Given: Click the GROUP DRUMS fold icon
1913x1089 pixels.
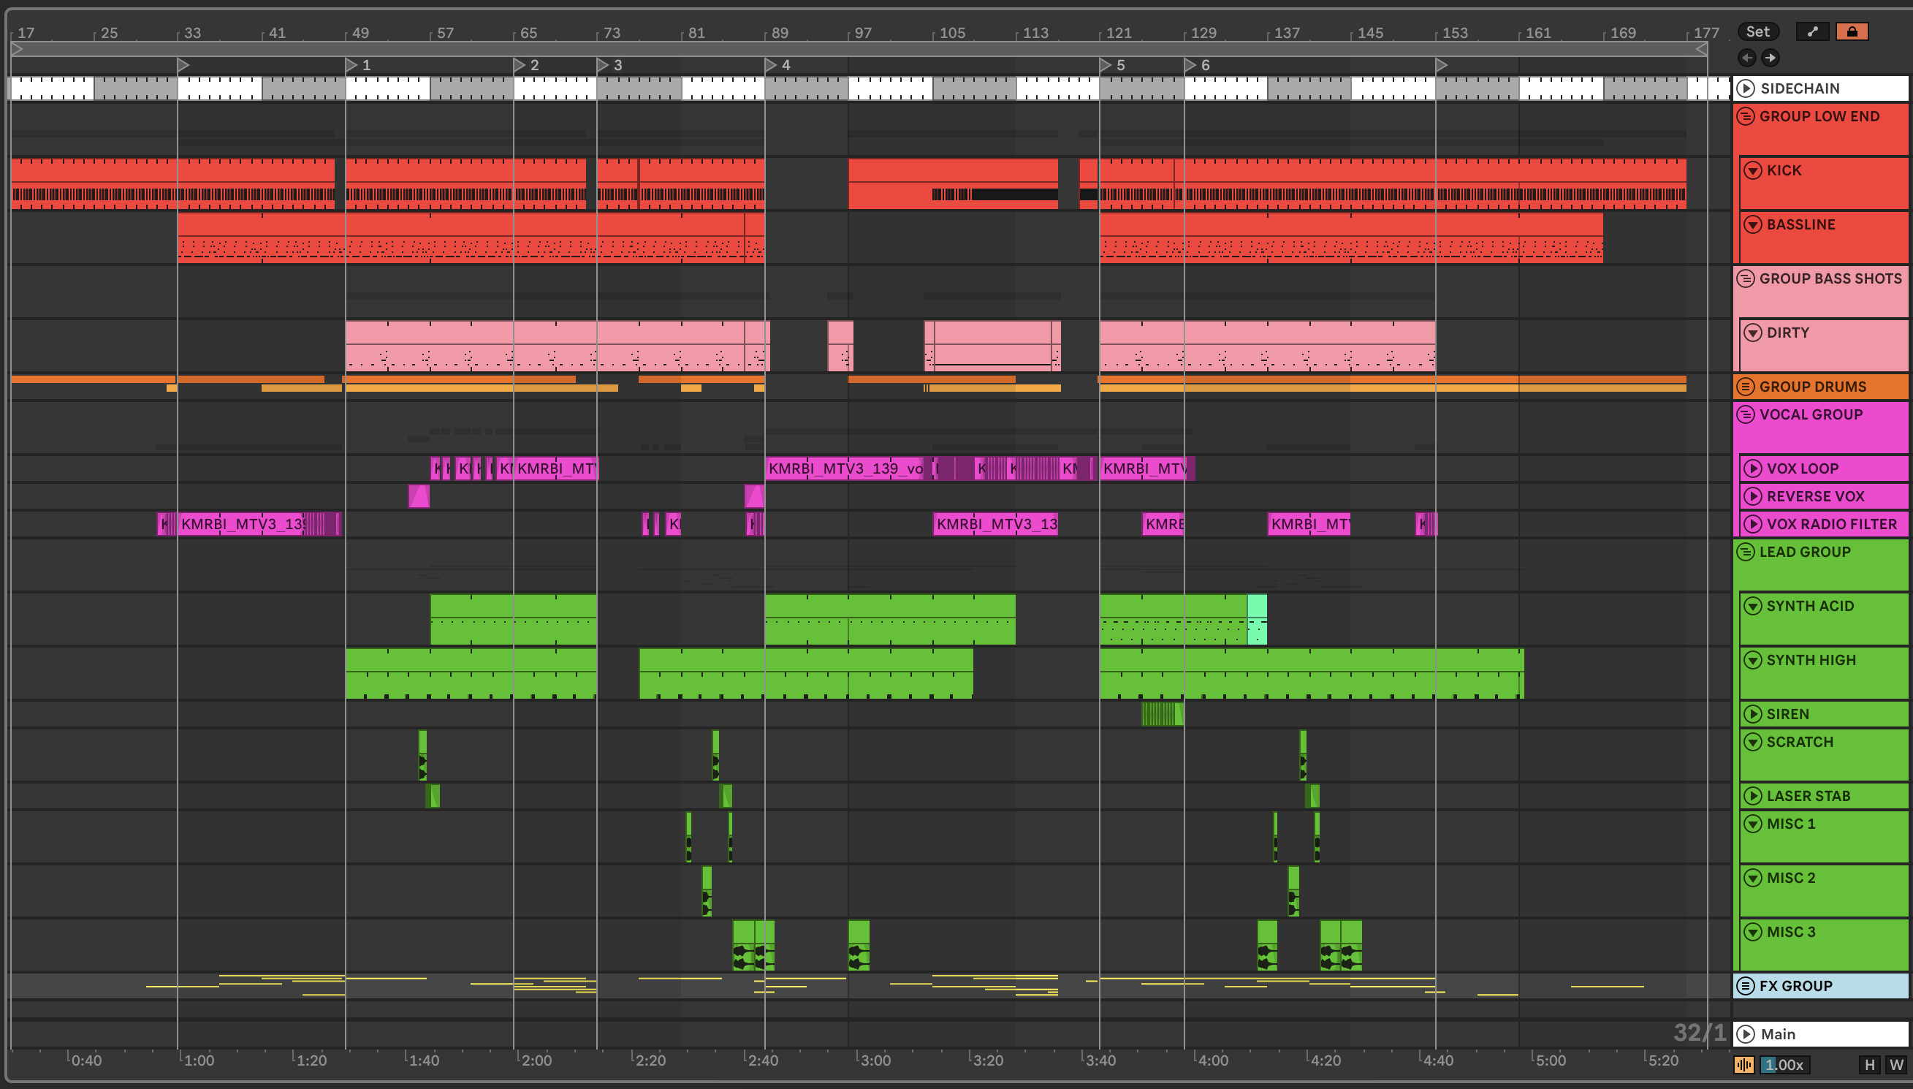Looking at the screenshot, I should 1746,387.
